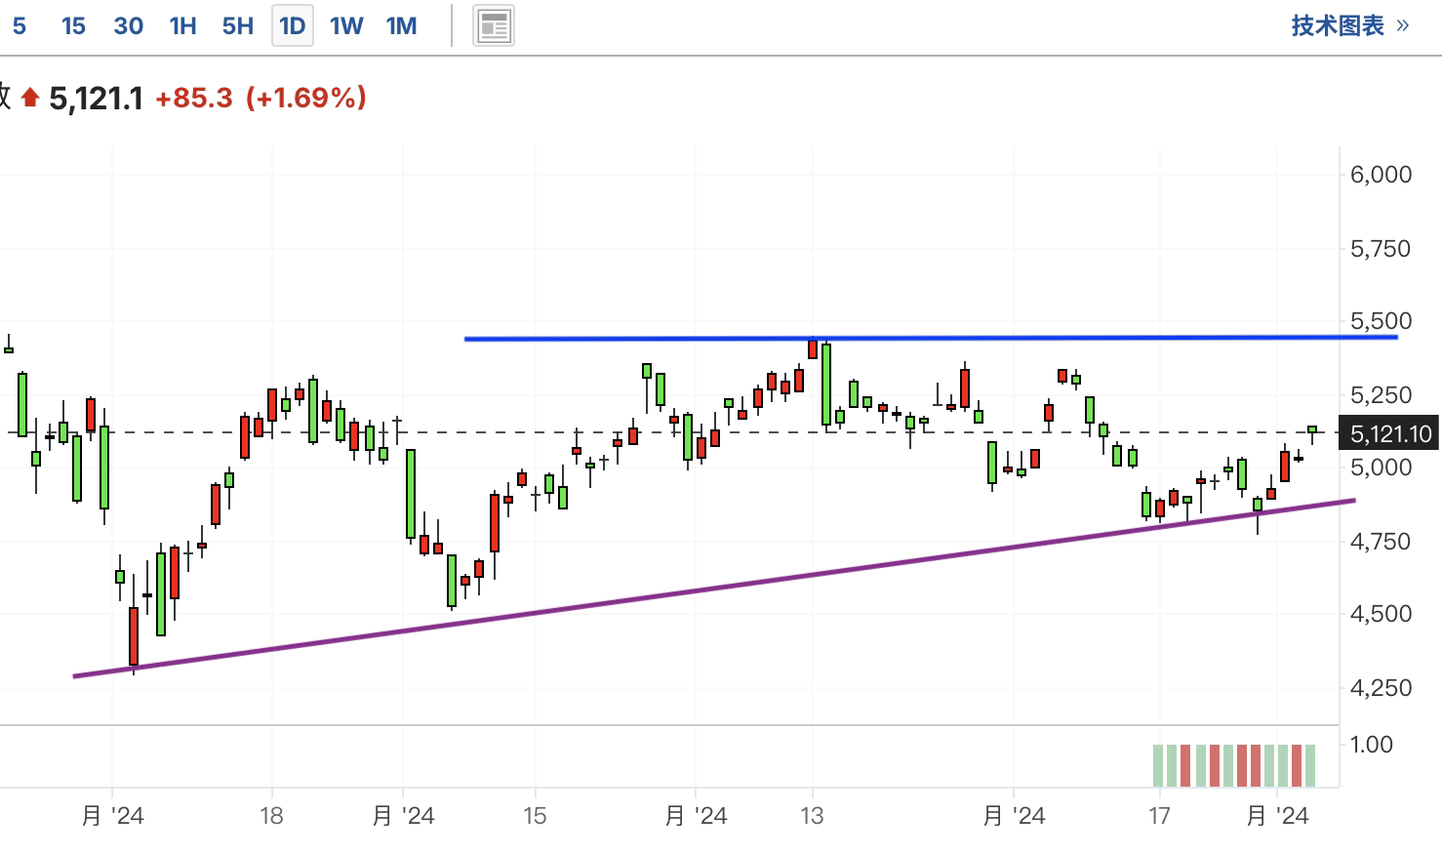Click the 5,121.10 current price tag
Viewport: 1442px width, 855px height.
tap(1390, 433)
